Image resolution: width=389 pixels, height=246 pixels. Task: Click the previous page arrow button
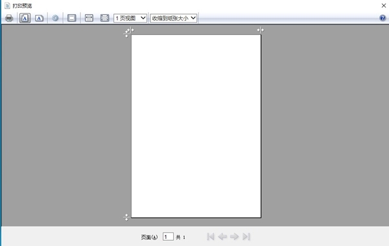(222, 236)
